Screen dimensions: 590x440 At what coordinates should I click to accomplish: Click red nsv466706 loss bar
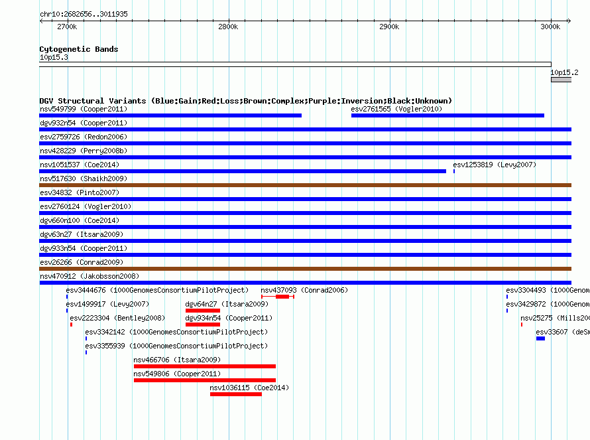click(x=205, y=366)
